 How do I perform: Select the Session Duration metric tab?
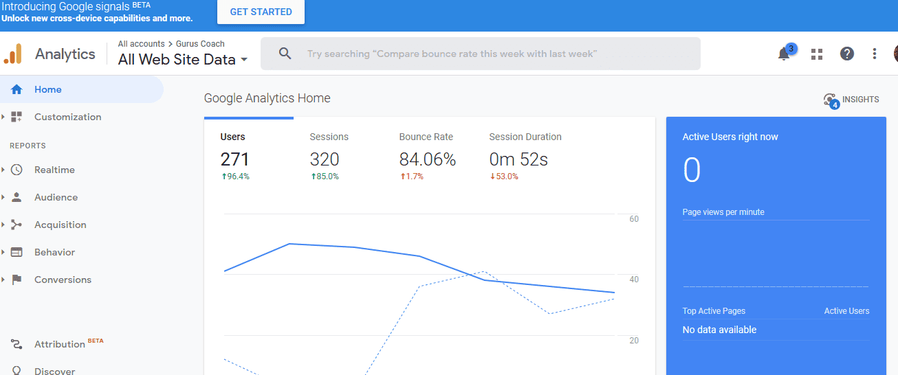[x=525, y=157]
